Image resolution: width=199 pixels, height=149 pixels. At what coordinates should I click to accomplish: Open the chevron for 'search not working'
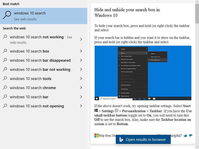click(x=81, y=39)
